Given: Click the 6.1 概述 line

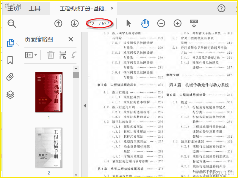Looking at the screenshot, I should [x=202, y=102].
